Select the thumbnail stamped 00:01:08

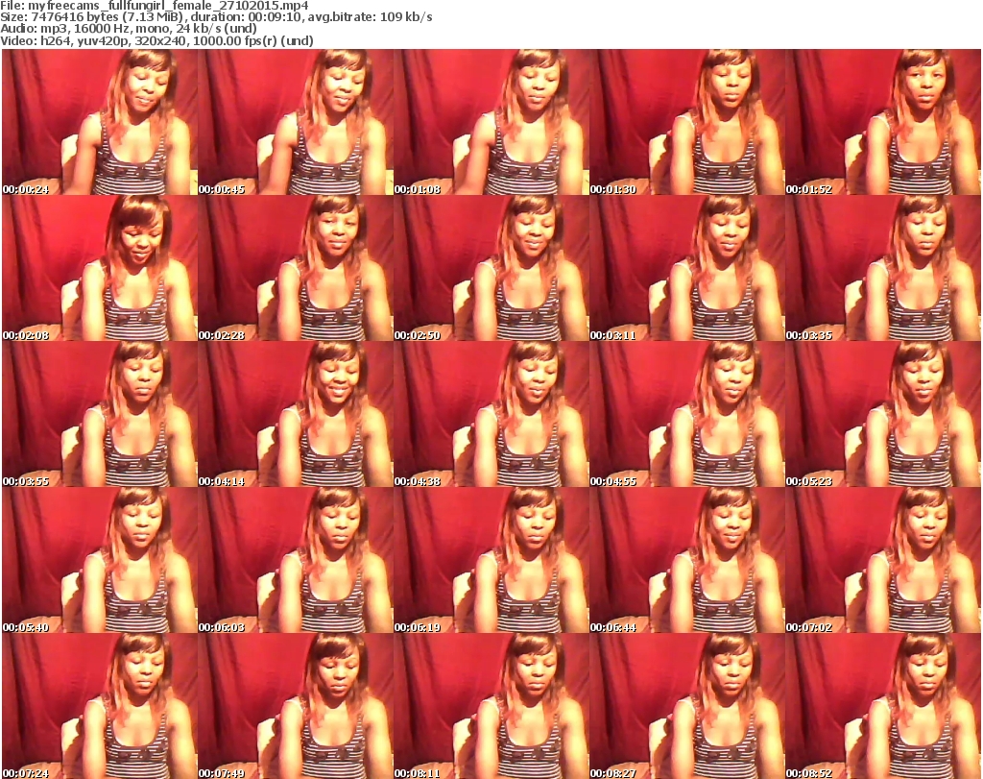click(x=491, y=122)
